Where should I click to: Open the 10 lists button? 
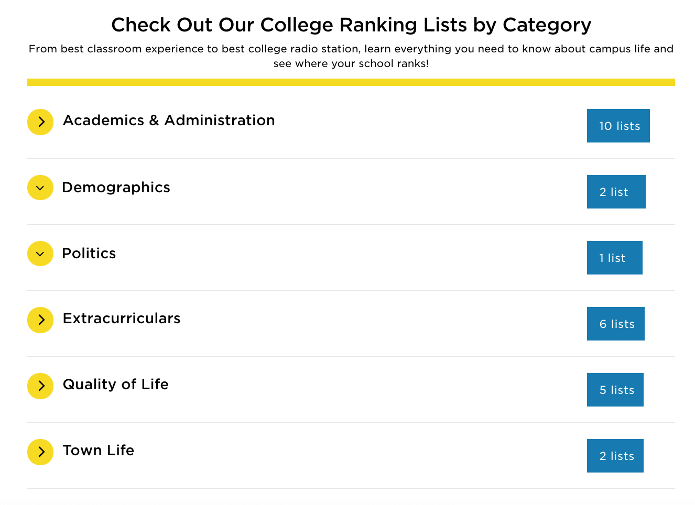tap(618, 126)
